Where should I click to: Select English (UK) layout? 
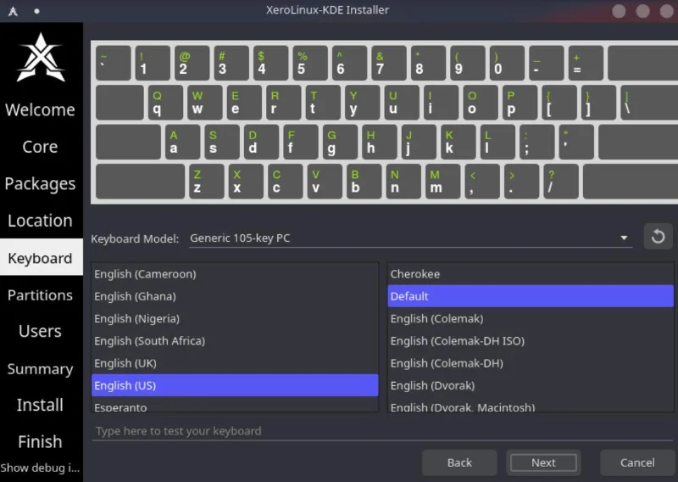(x=235, y=363)
